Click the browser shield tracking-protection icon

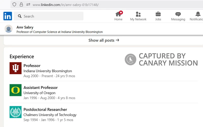coord(14,5)
